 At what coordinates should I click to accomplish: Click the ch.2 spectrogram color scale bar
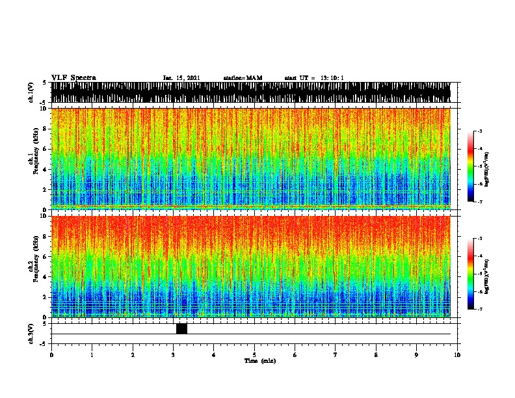tap(471, 274)
